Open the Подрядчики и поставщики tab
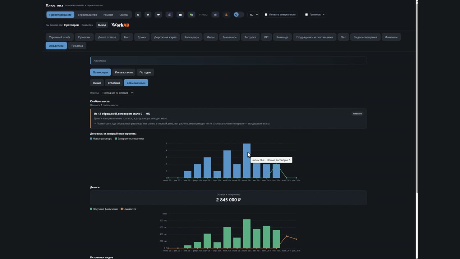Image resolution: width=460 pixels, height=259 pixels. click(x=314, y=37)
